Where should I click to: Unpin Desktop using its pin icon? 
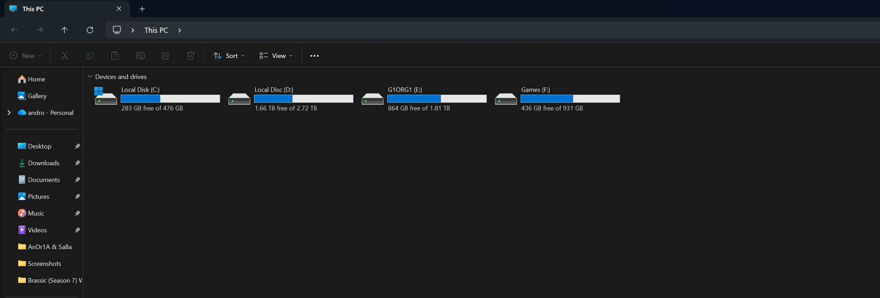[77, 146]
